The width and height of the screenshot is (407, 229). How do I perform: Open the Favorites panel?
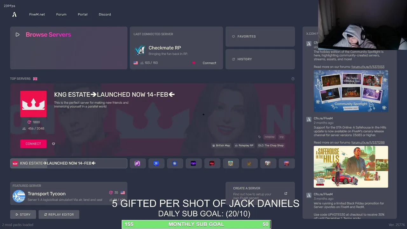click(260, 37)
